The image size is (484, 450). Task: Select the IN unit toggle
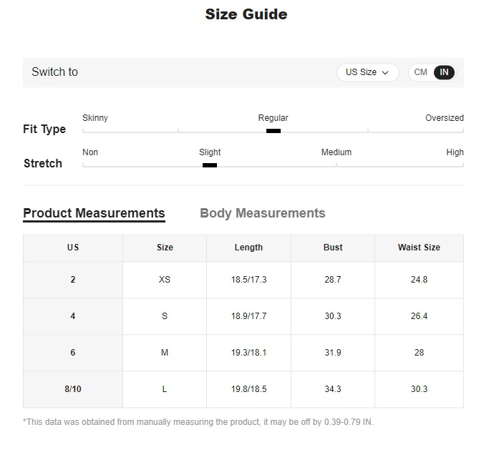(x=444, y=72)
